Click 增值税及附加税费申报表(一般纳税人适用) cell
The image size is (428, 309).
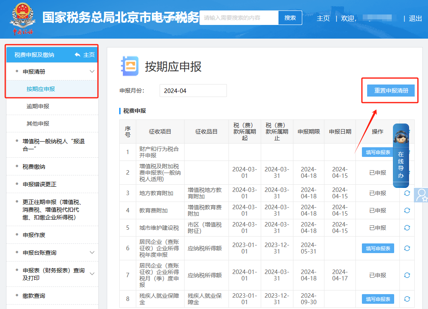point(160,173)
